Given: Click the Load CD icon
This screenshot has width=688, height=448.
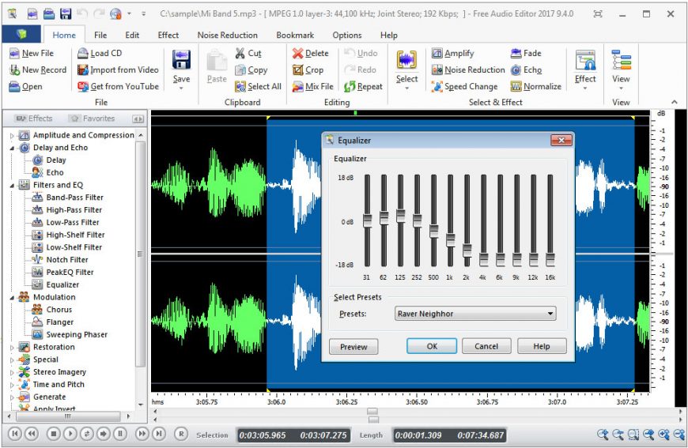Looking at the screenshot, I should 84,53.
